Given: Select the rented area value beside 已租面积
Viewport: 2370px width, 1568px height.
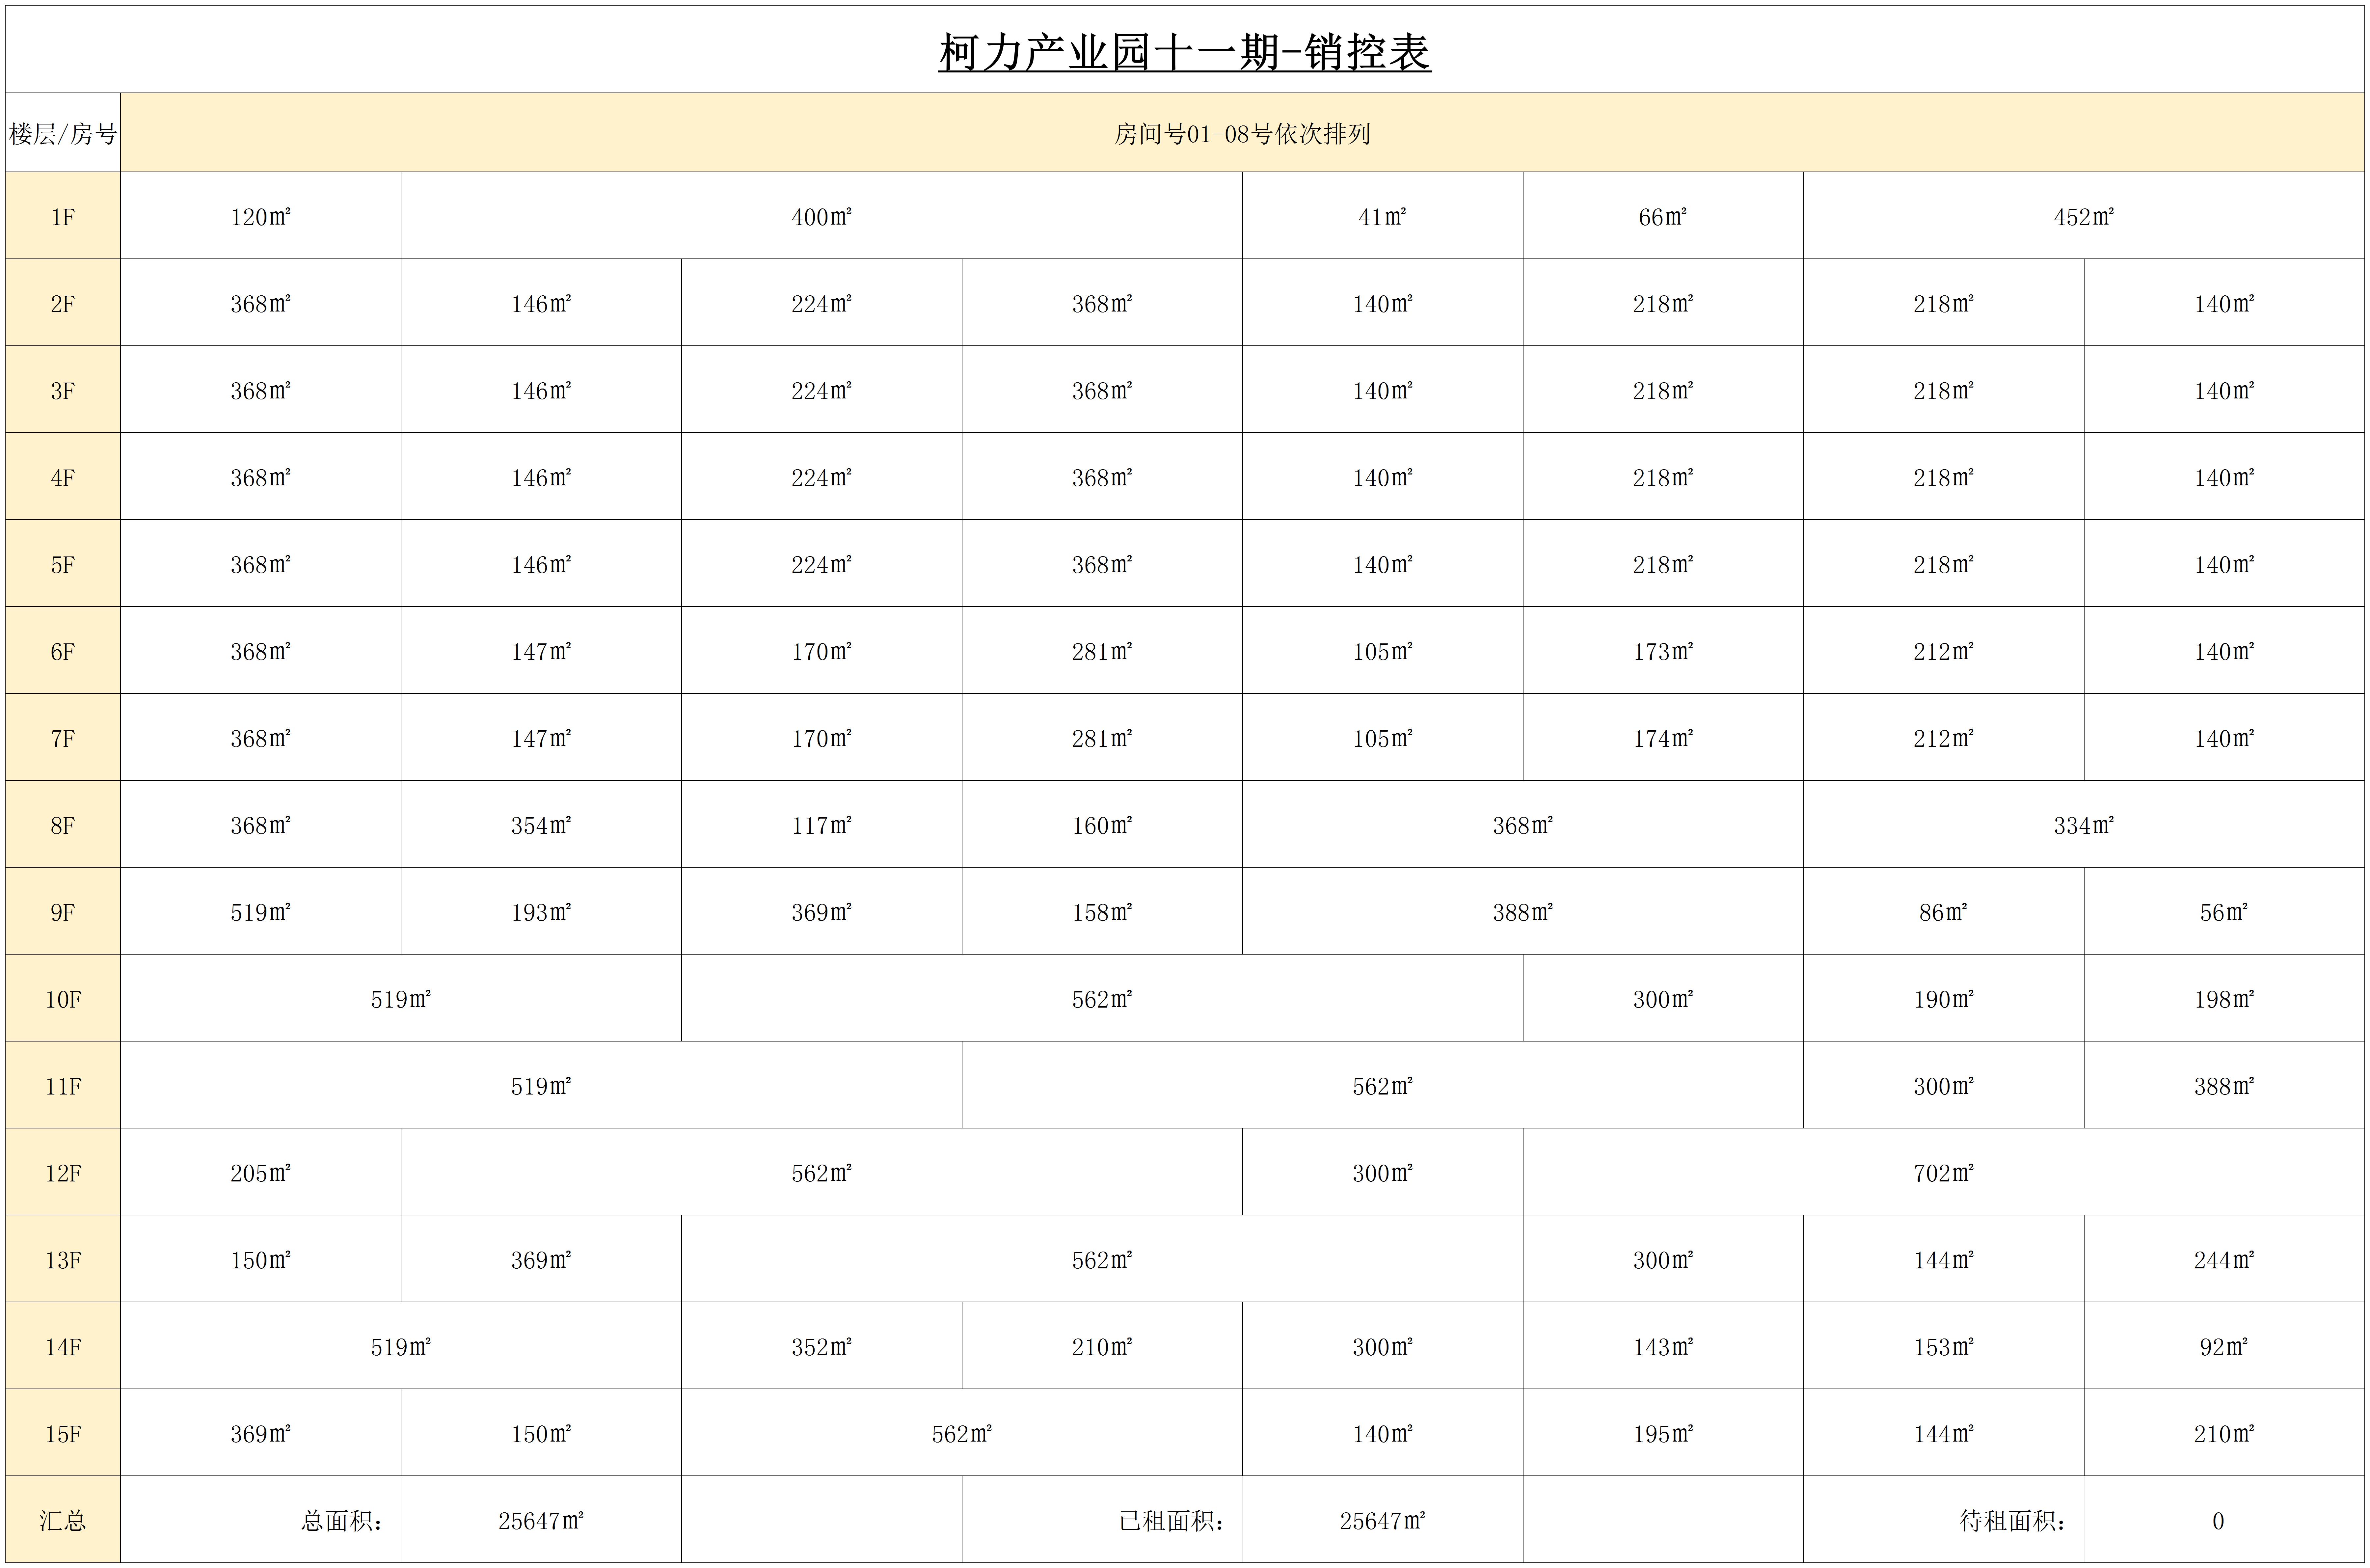Looking at the screenshot, I should [x=1383, y=1521].
